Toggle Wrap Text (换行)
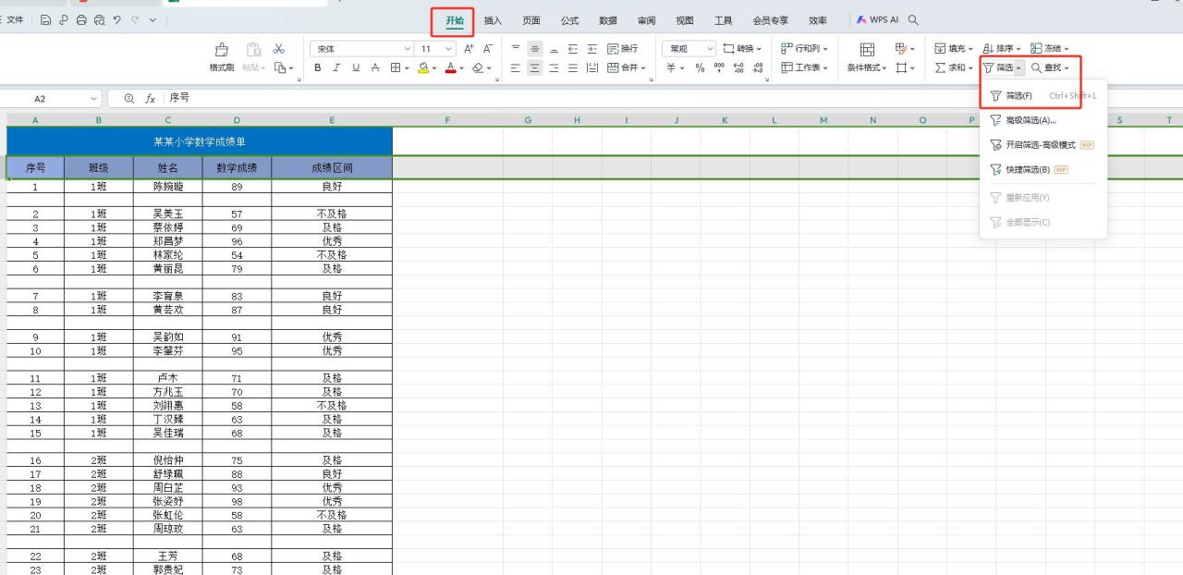 point(622,49)
